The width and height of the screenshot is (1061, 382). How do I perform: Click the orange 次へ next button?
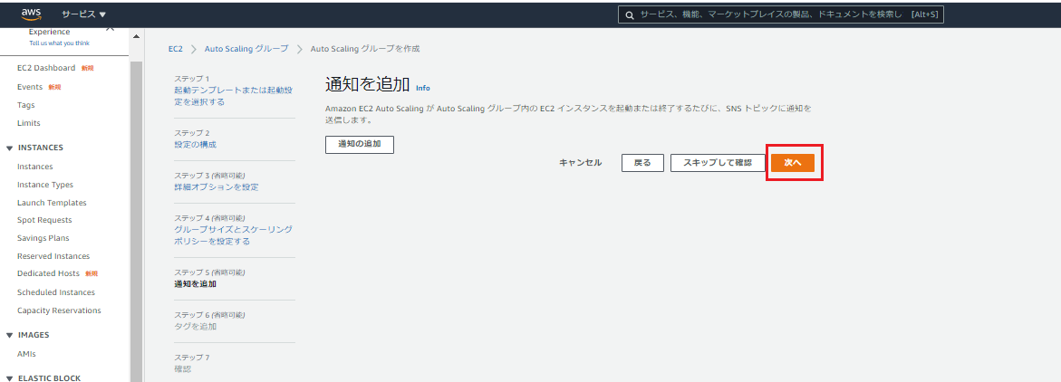click(793, 163)
